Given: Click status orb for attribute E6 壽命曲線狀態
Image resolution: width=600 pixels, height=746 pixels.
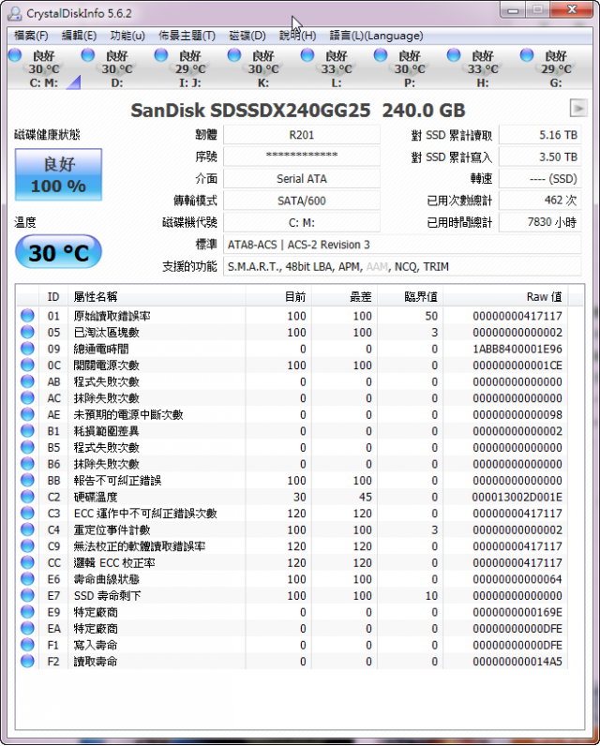Looking at the screenshot, I should [27, 579].
